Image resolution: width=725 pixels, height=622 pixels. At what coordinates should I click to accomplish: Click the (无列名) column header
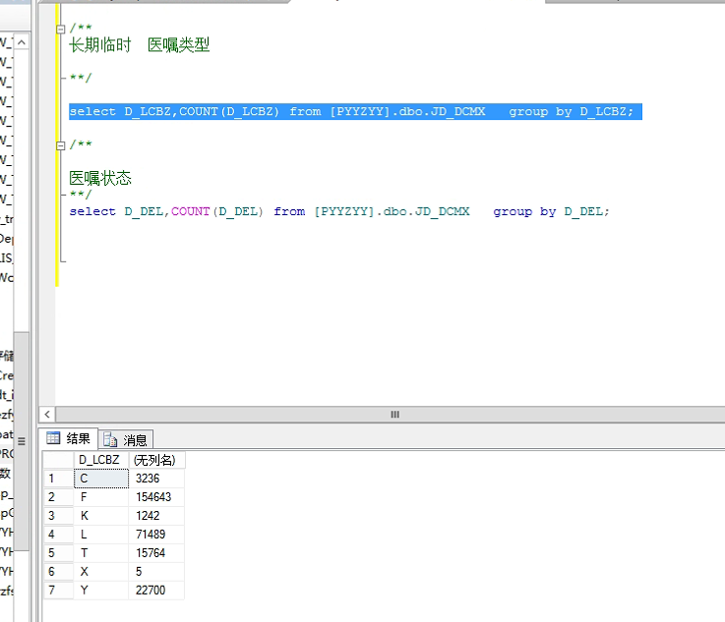[x=156, y=460]
